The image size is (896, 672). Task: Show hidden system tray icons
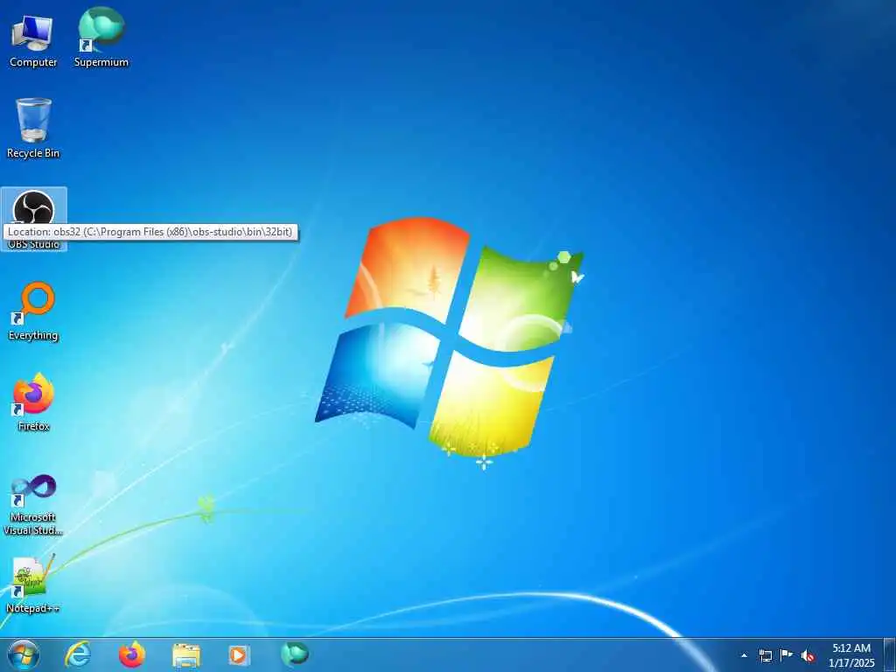pyautogui.click(x=744, y=655)
